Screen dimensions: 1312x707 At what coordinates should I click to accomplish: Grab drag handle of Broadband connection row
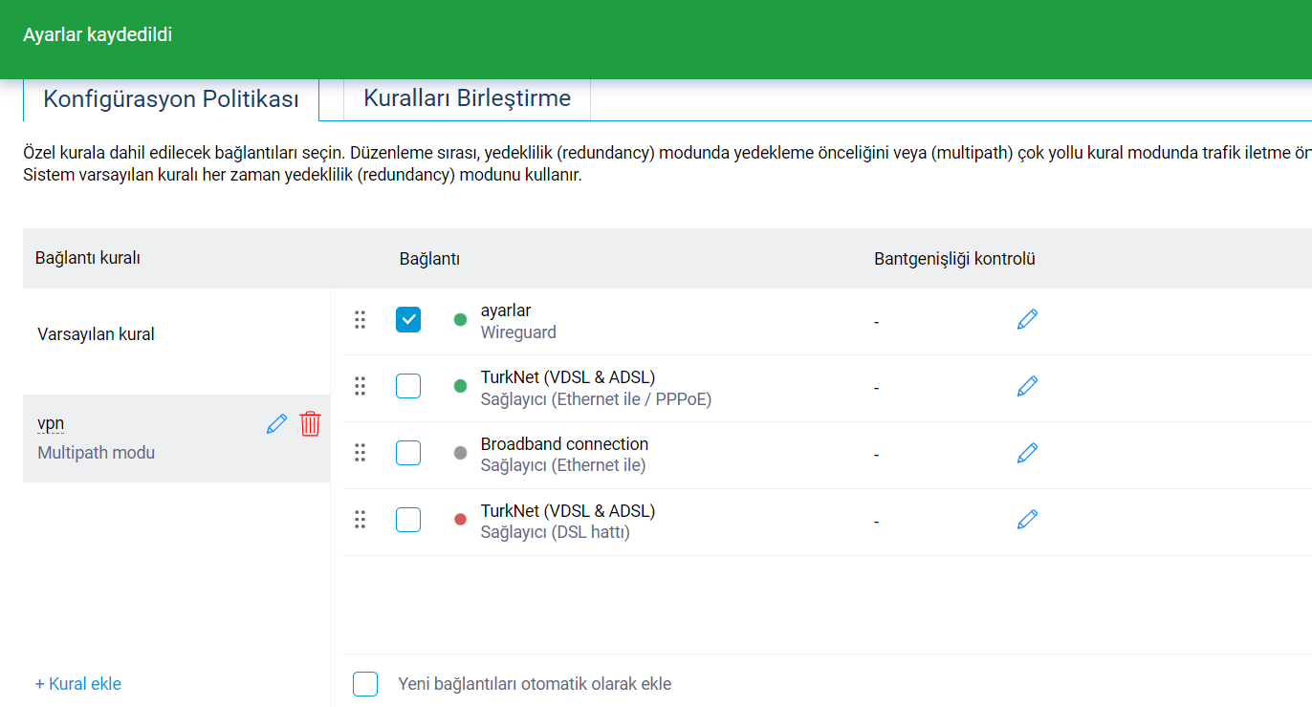pos(361,453)
